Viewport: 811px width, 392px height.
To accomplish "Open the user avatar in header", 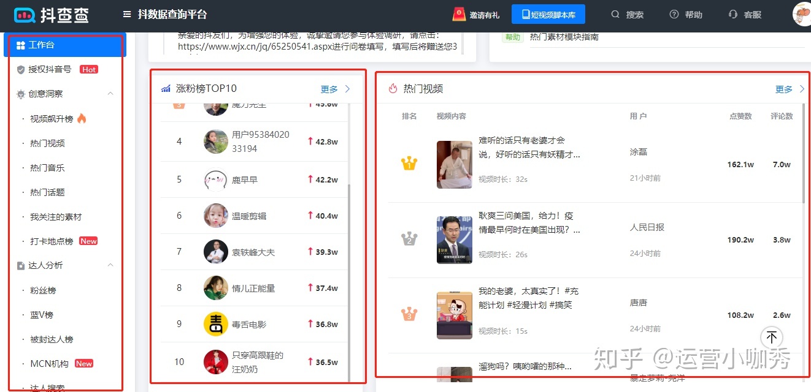I will click(x=801, y=13).
